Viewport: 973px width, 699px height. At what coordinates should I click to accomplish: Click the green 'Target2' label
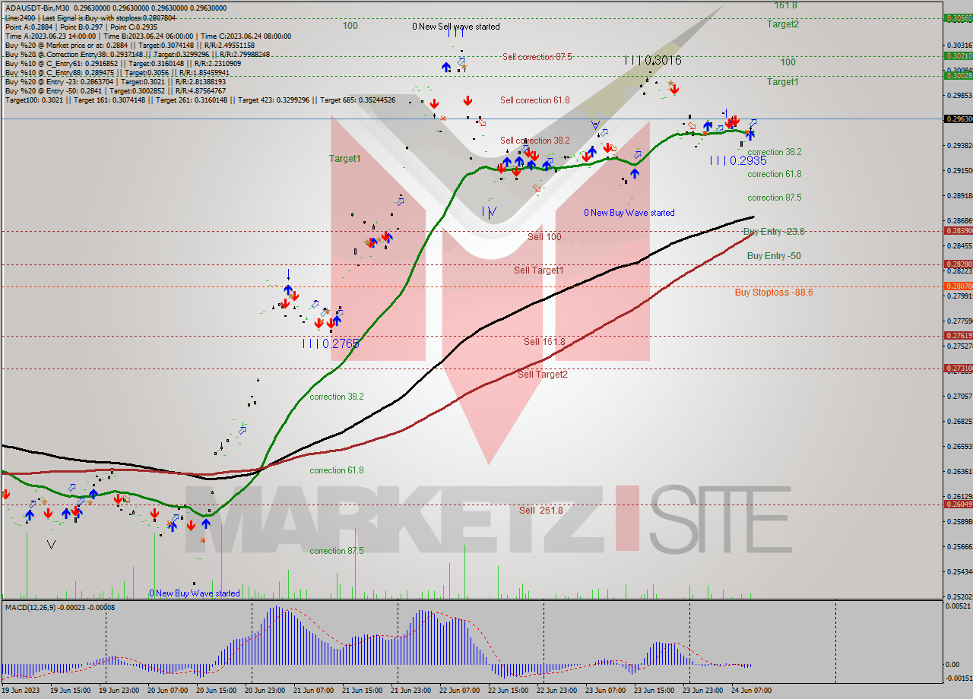[x=782, y=24]
